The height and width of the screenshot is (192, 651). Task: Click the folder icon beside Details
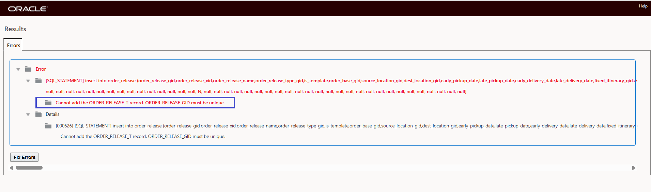(x=38, y=114)
